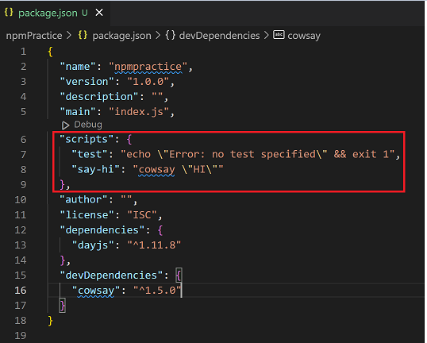
Task: Click the "index.js" value
Action: pos(139,112)
